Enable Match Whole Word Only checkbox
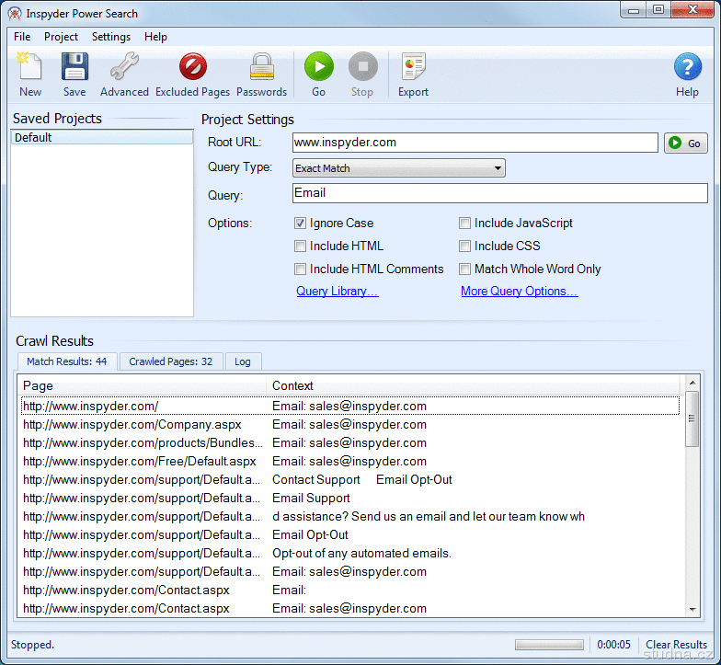 point(465,269)
